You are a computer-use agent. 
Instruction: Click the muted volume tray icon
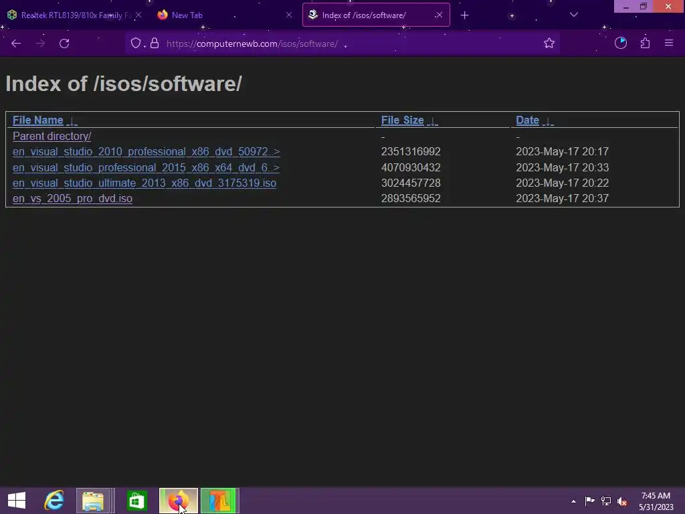coord(622,501)
